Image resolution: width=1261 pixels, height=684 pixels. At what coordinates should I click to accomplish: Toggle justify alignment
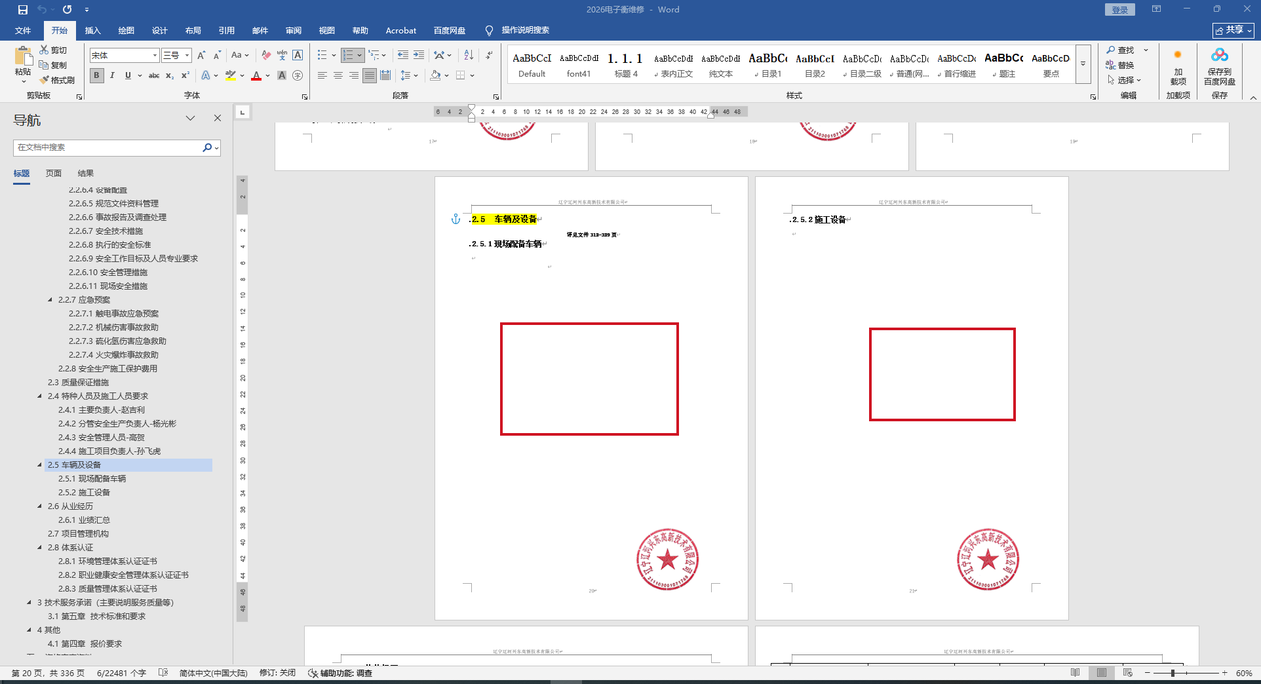370,75
